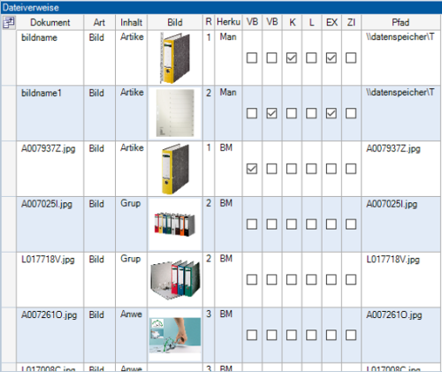Uncheck the K checkbox in bildname row
442x372 pixels.
click(x=292, y=58)
